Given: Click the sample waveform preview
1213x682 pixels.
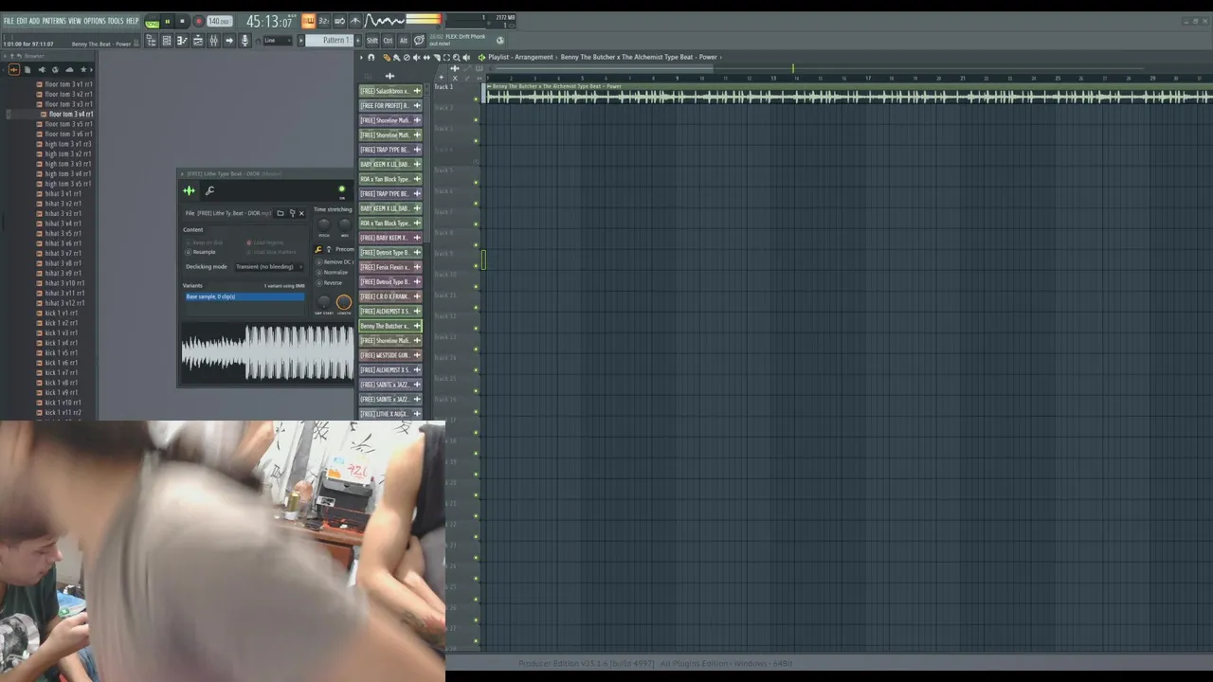Looking at the screenshot, I should click(x=267, y=352).
